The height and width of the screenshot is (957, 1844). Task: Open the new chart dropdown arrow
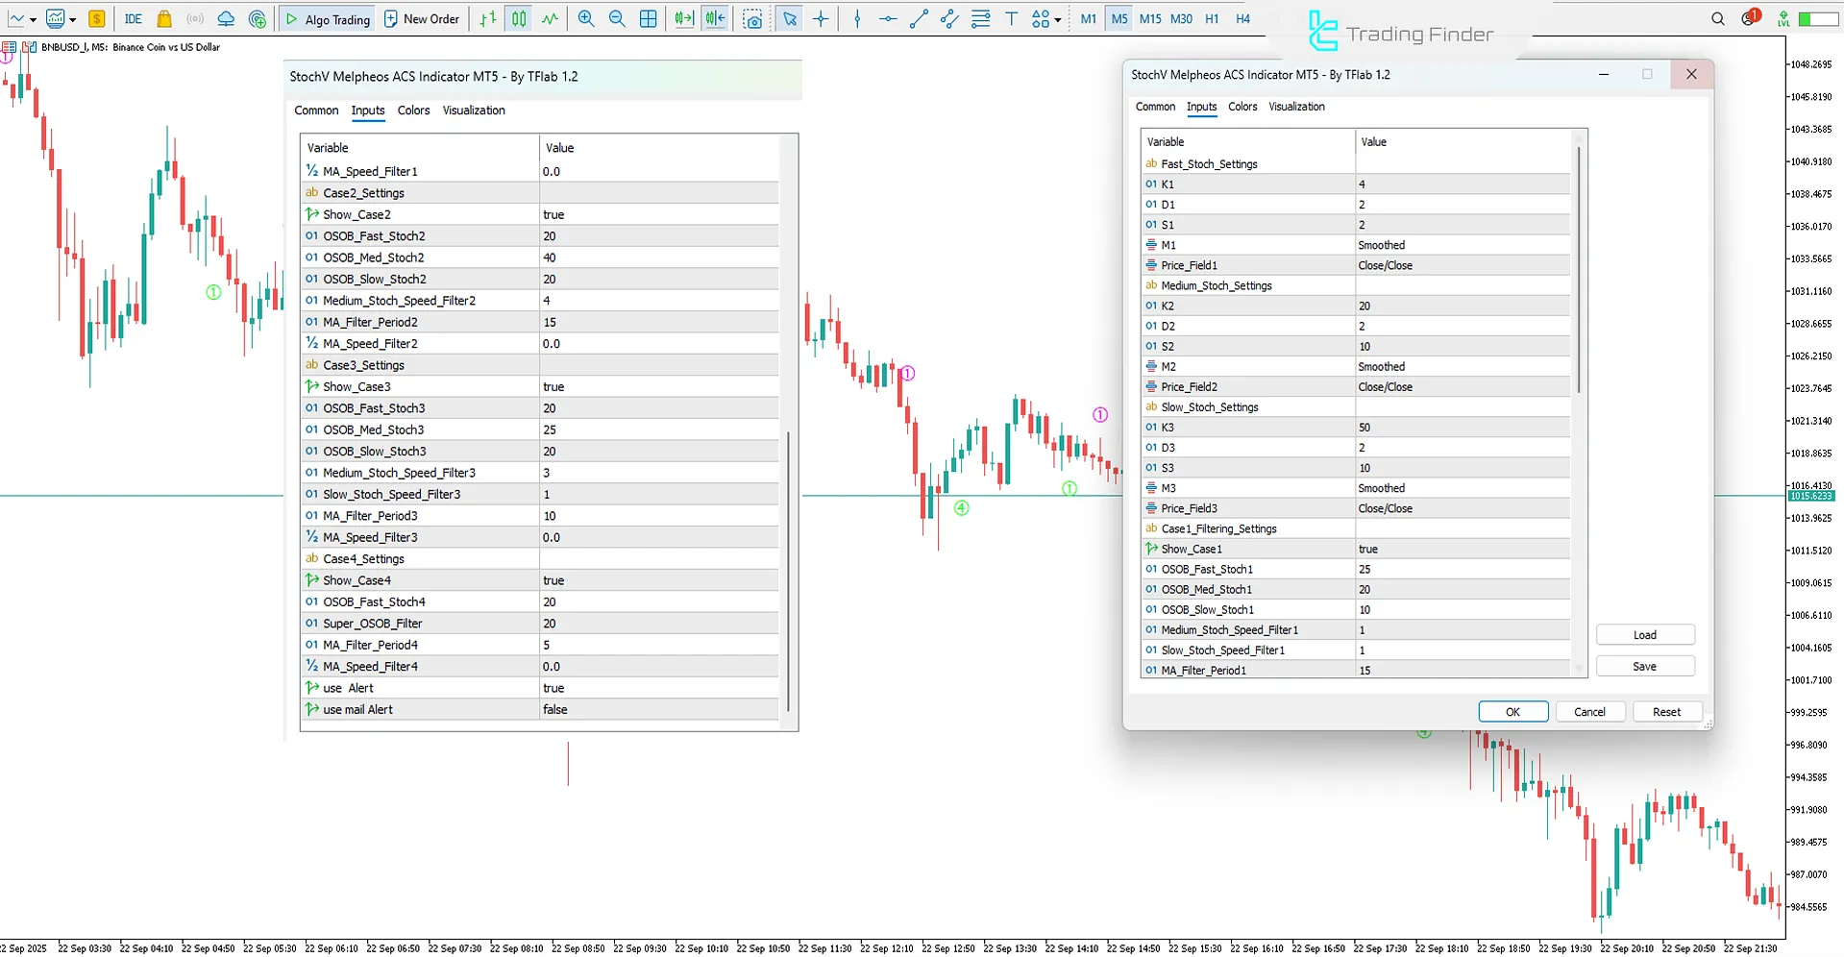click(32, 18)
